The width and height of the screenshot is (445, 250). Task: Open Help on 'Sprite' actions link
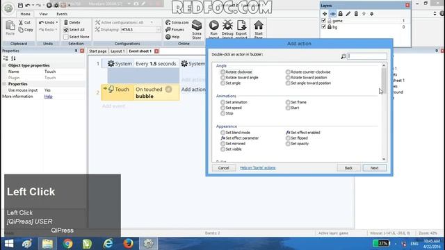(x=258, y=168)
